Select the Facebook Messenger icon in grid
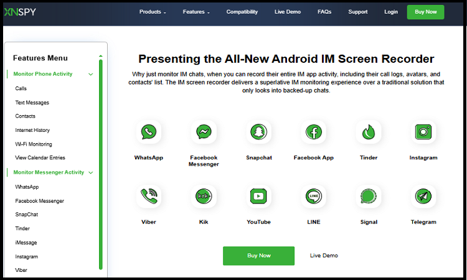The image size is (467, 280). 204,132
